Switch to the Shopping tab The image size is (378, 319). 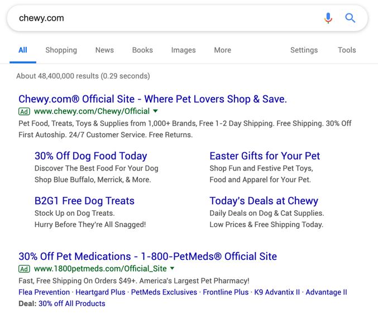[x=61, y=50]
